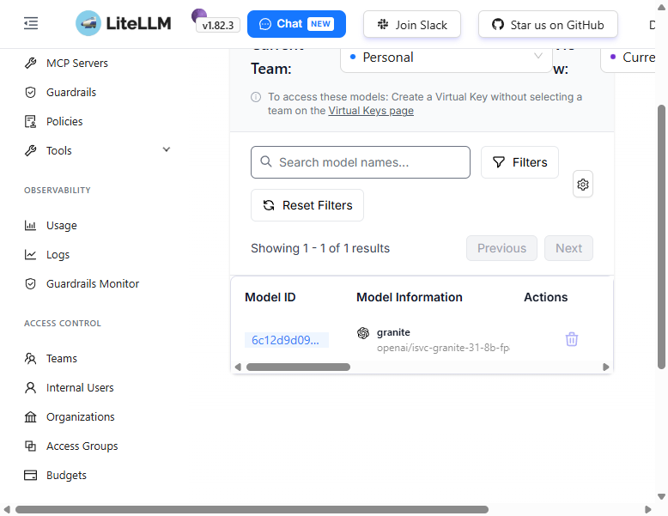Image resolution: width=668 pixels, height=516 pixels.
Task: Follow the Virtual Keys page link
Action: [371, 111]
